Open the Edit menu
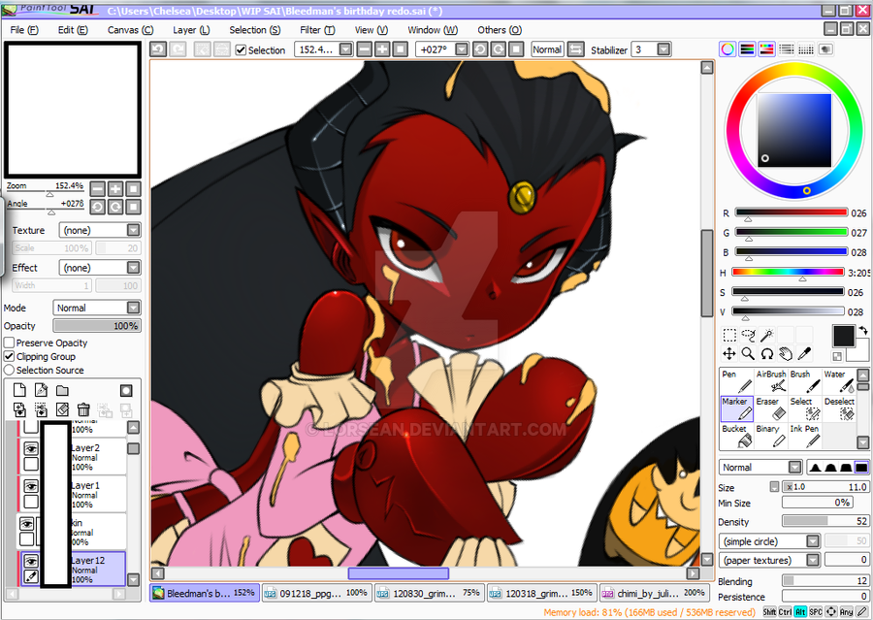Viewport: 873px width, 620px height. tap(73, 30)
